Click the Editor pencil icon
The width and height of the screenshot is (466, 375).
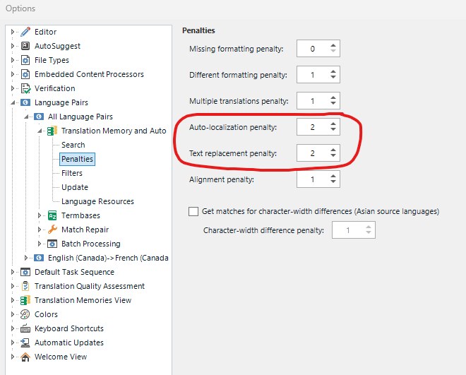click(x=25, y=32)
